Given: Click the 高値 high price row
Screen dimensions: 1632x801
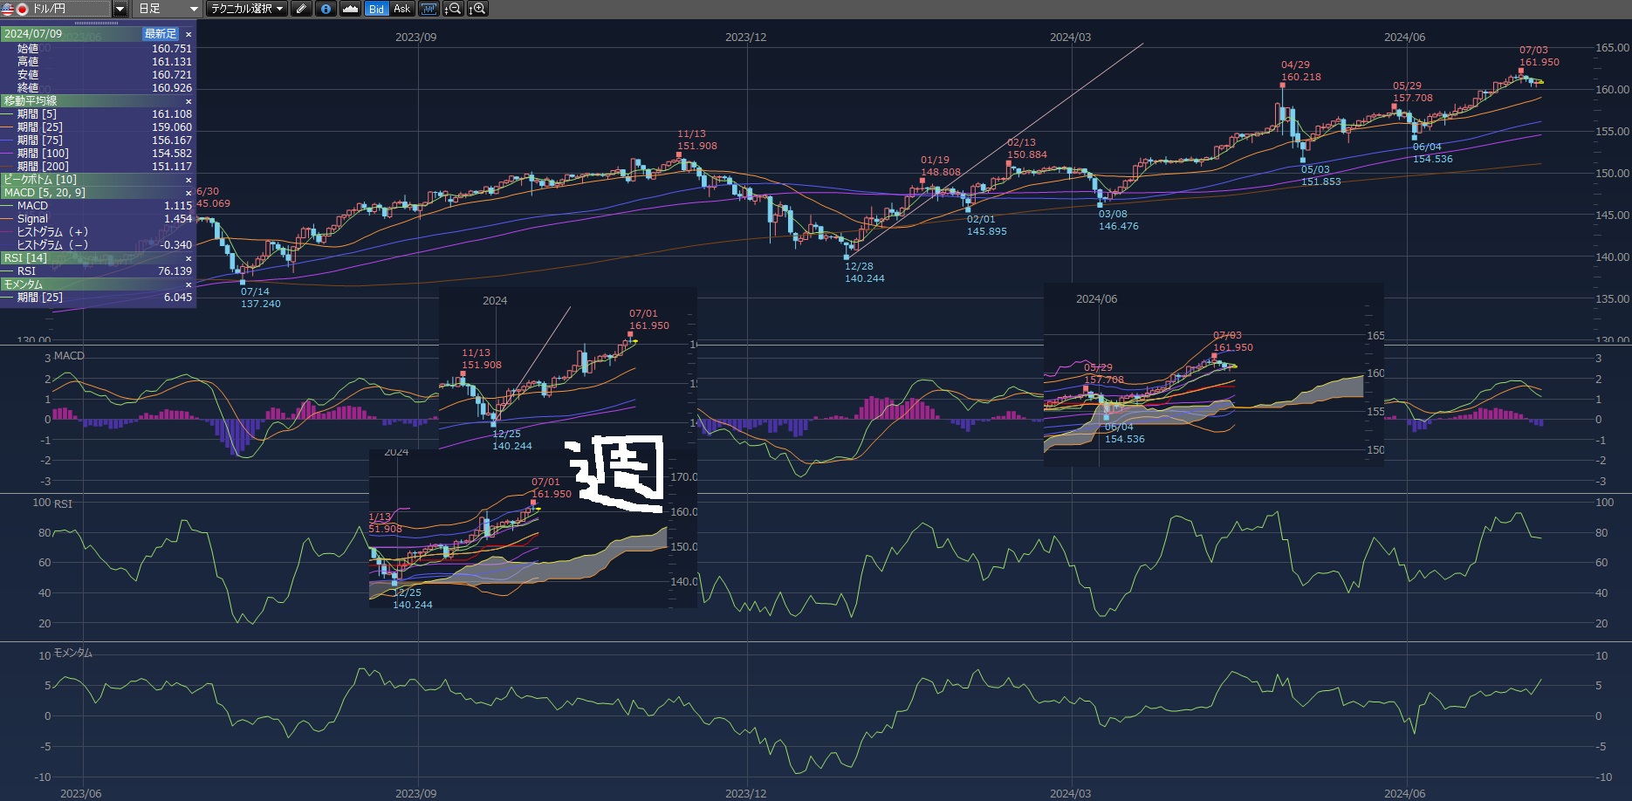Looking at the screenshot, I should [x=98, y=62].
